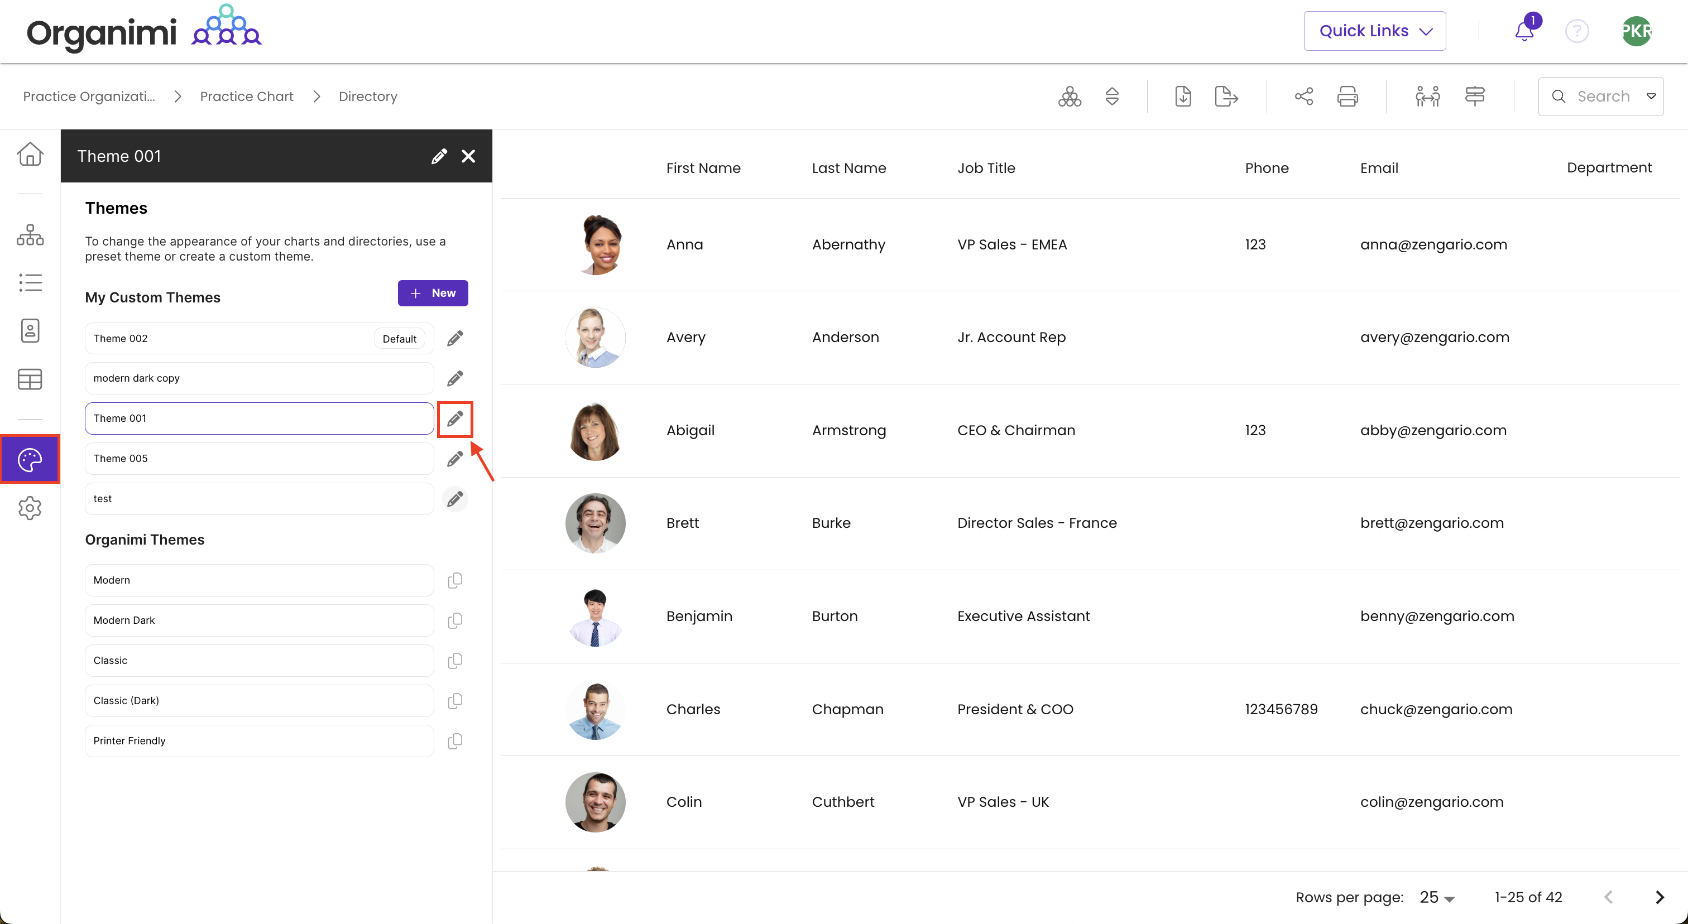The height and width of the screenshot is (924, 1688).
Task: Duplicate the Modern theme with the copy icon
Action: tap(455, 580)
